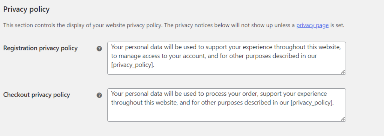Screen dimensions: 384x136
Task: Click the Checkout privacy policy label
Action: point(36,95)
